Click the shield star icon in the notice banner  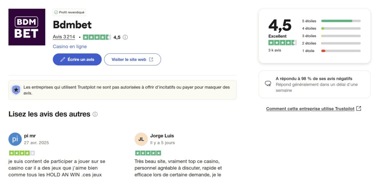[16, 90]
